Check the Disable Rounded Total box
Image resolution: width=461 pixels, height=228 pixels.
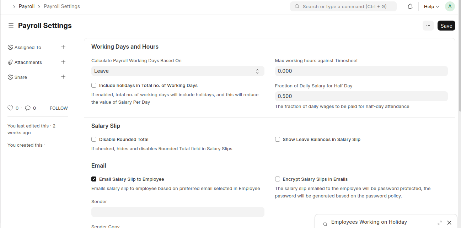tap(94, 139)
